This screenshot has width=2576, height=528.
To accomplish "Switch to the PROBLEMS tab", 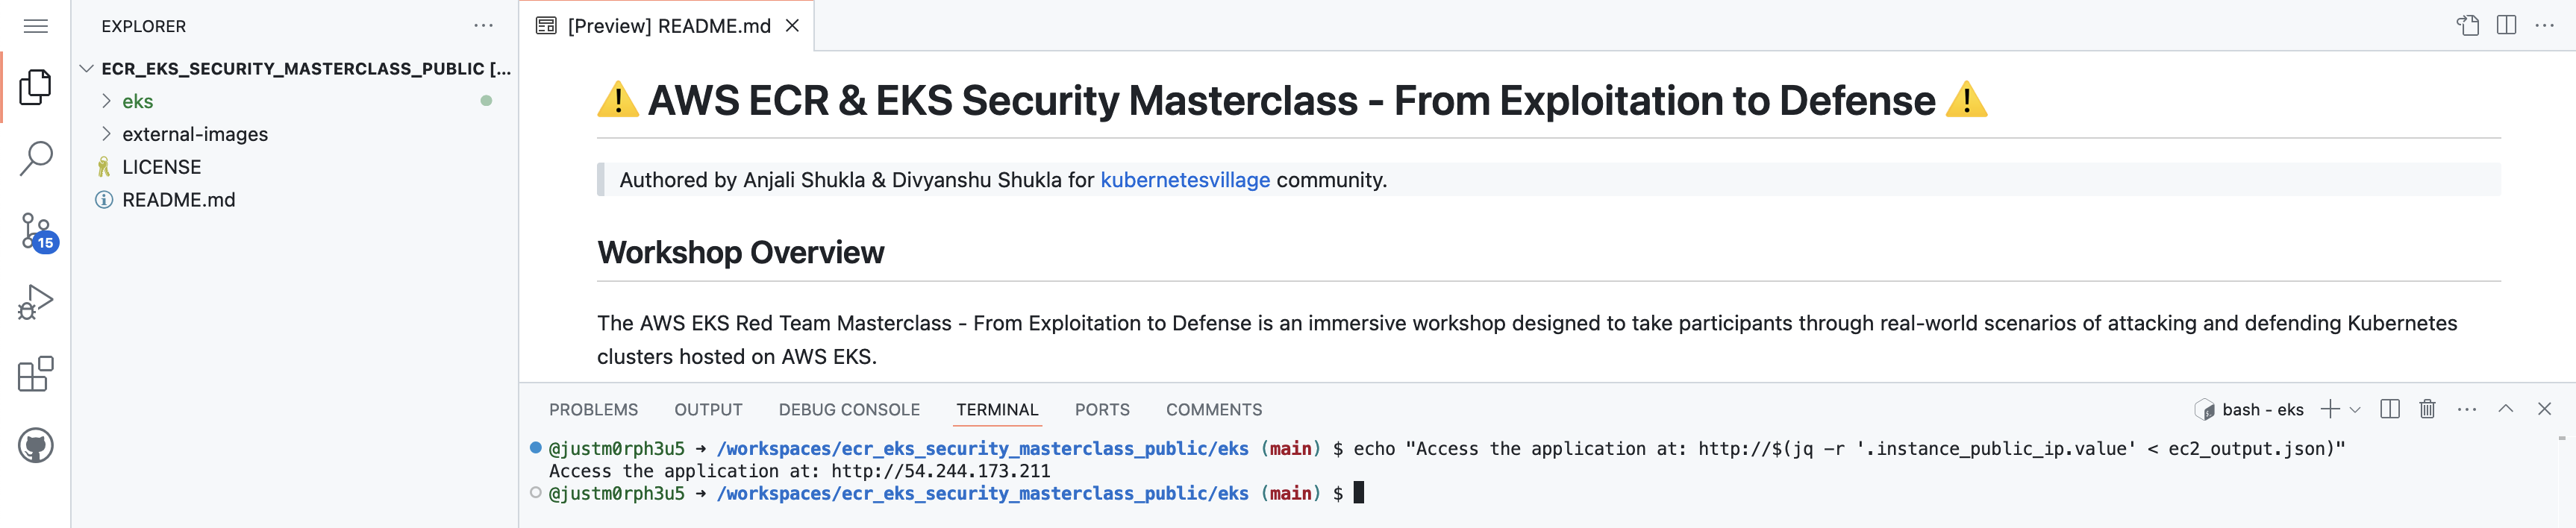I will 593,410.
